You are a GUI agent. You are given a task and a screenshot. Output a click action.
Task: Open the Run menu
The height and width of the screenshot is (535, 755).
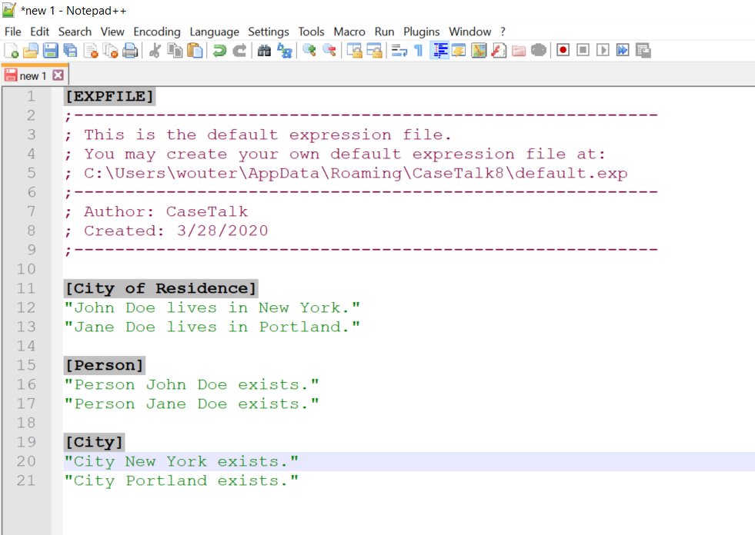click(384, 32)
